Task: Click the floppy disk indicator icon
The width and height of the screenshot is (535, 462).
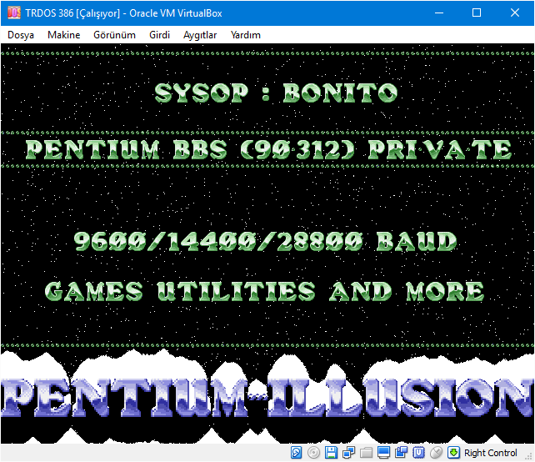Action: [331, 453]
